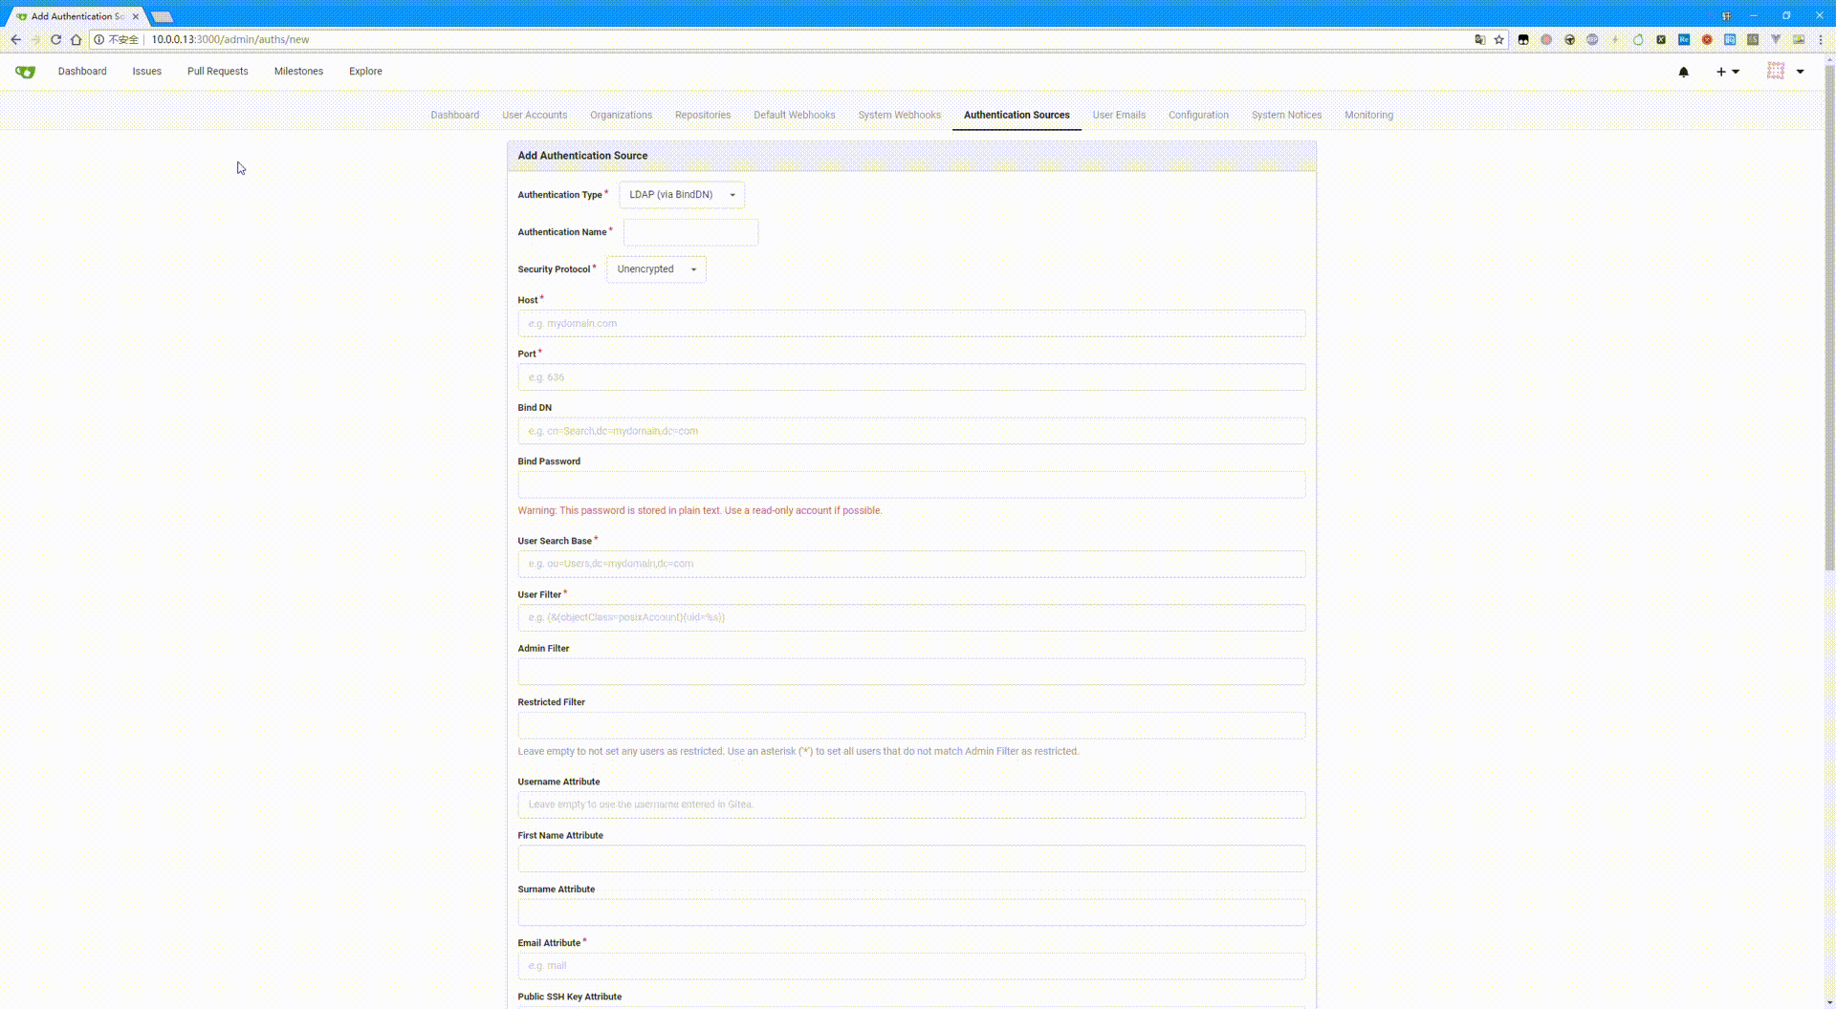Click the Re extension icon
This screenshot has width=1836, height=1009.
[x=1684, y=39]
